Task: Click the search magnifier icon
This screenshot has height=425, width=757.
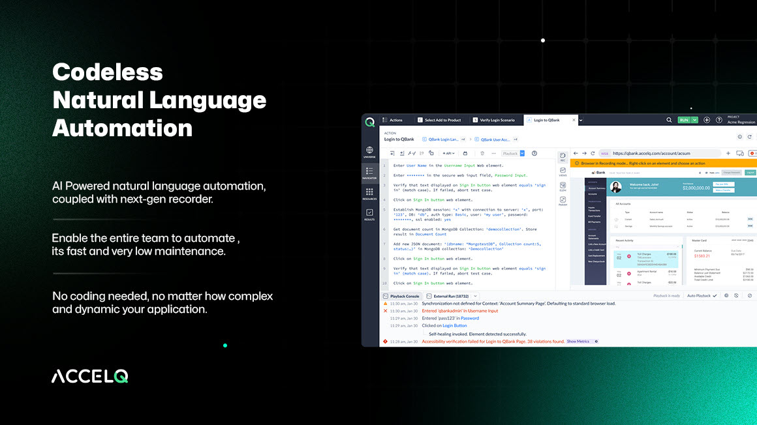Action: point(669,119)
